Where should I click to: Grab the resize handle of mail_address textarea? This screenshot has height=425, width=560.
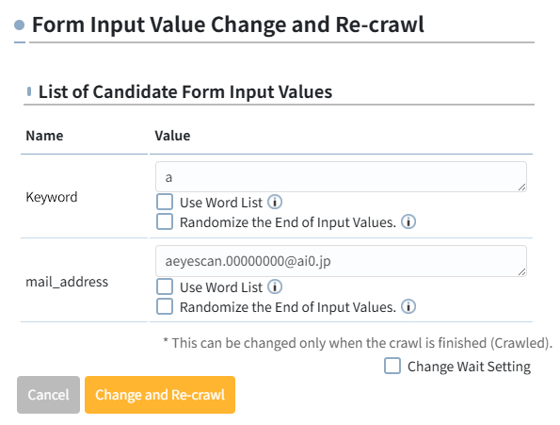tap(521, 271)
